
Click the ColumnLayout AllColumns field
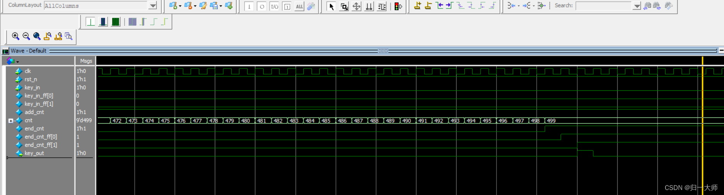tap(96, 5)
